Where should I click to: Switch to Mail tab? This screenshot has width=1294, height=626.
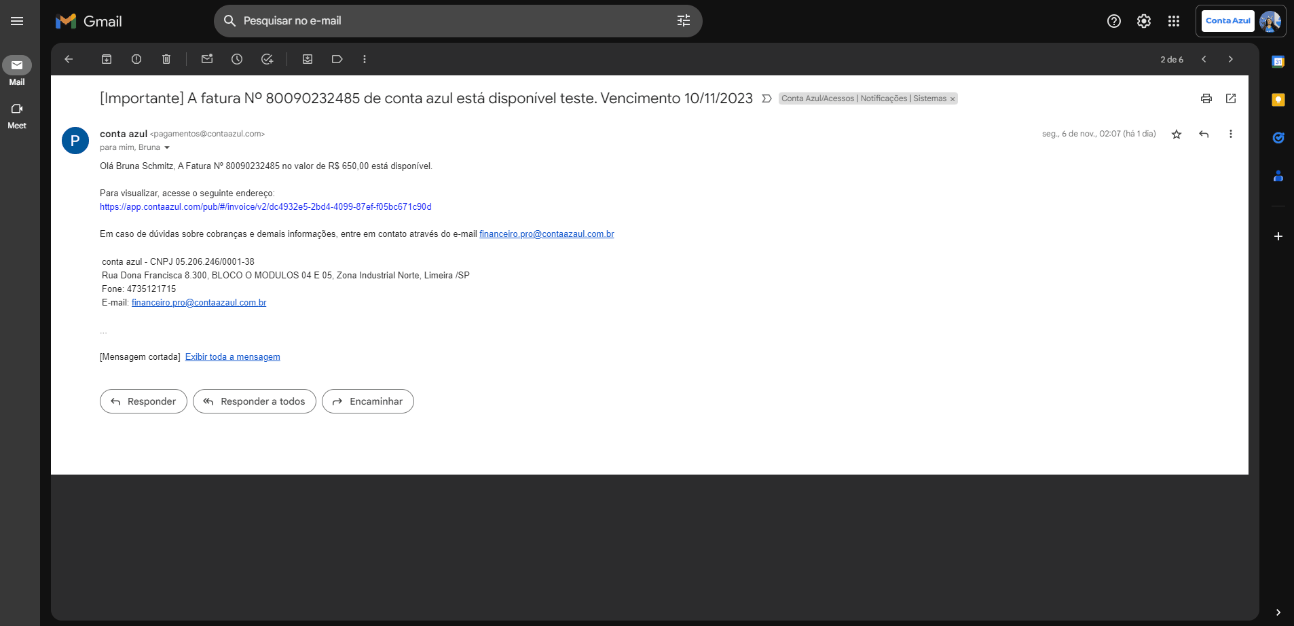(x=17, y=71)
